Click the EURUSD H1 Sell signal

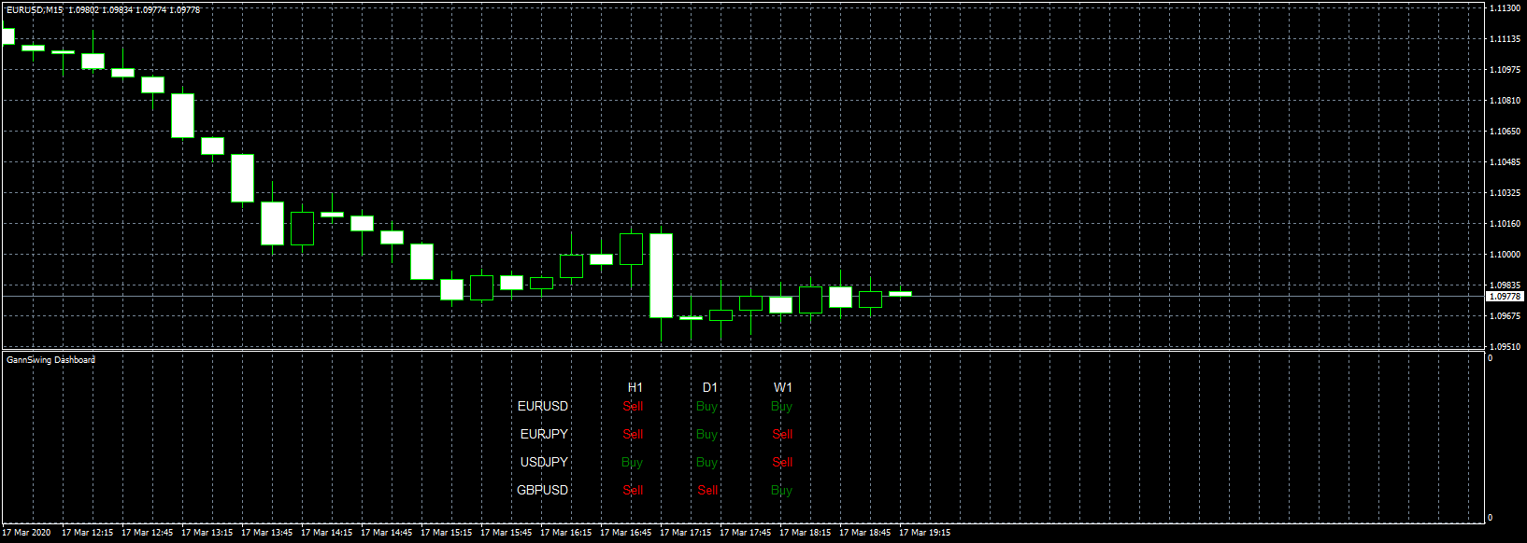point(634,406)
